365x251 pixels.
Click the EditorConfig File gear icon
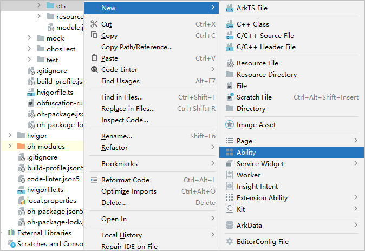point(230,242)
